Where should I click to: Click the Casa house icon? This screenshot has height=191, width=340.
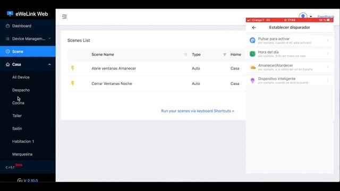tap(8, 65)
